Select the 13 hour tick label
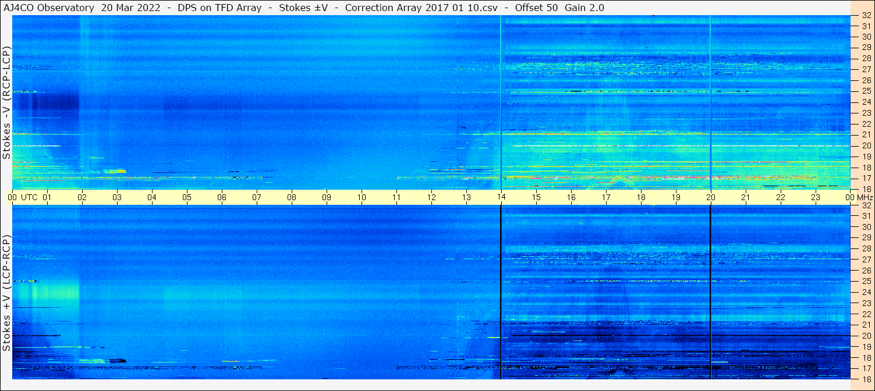The image size is (875, 391). point(466,197)
